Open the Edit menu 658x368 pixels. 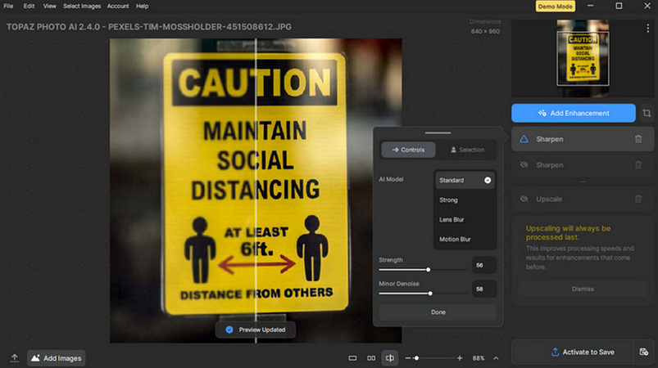click(x=29, y=7)
